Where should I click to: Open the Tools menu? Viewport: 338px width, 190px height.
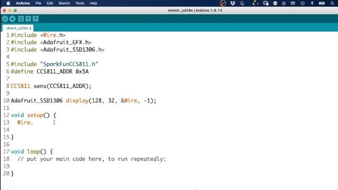point(80,3)
